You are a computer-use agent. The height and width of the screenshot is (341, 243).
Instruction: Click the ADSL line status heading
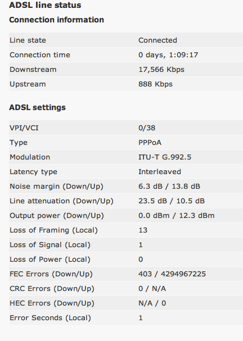click(45, 5)
